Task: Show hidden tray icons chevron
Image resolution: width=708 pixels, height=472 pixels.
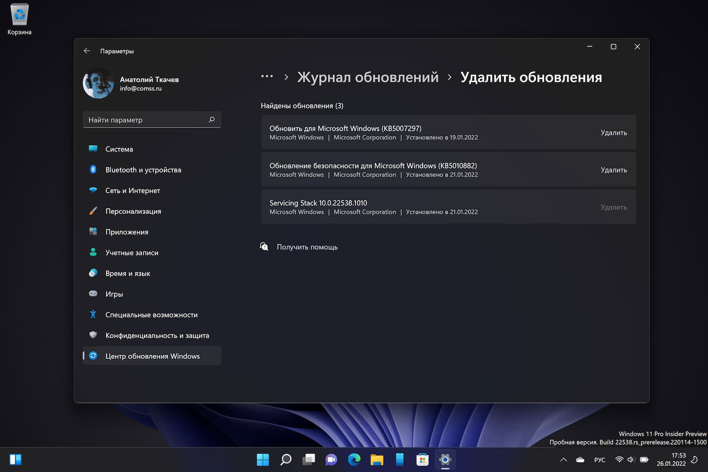Action: click(564, 460)
